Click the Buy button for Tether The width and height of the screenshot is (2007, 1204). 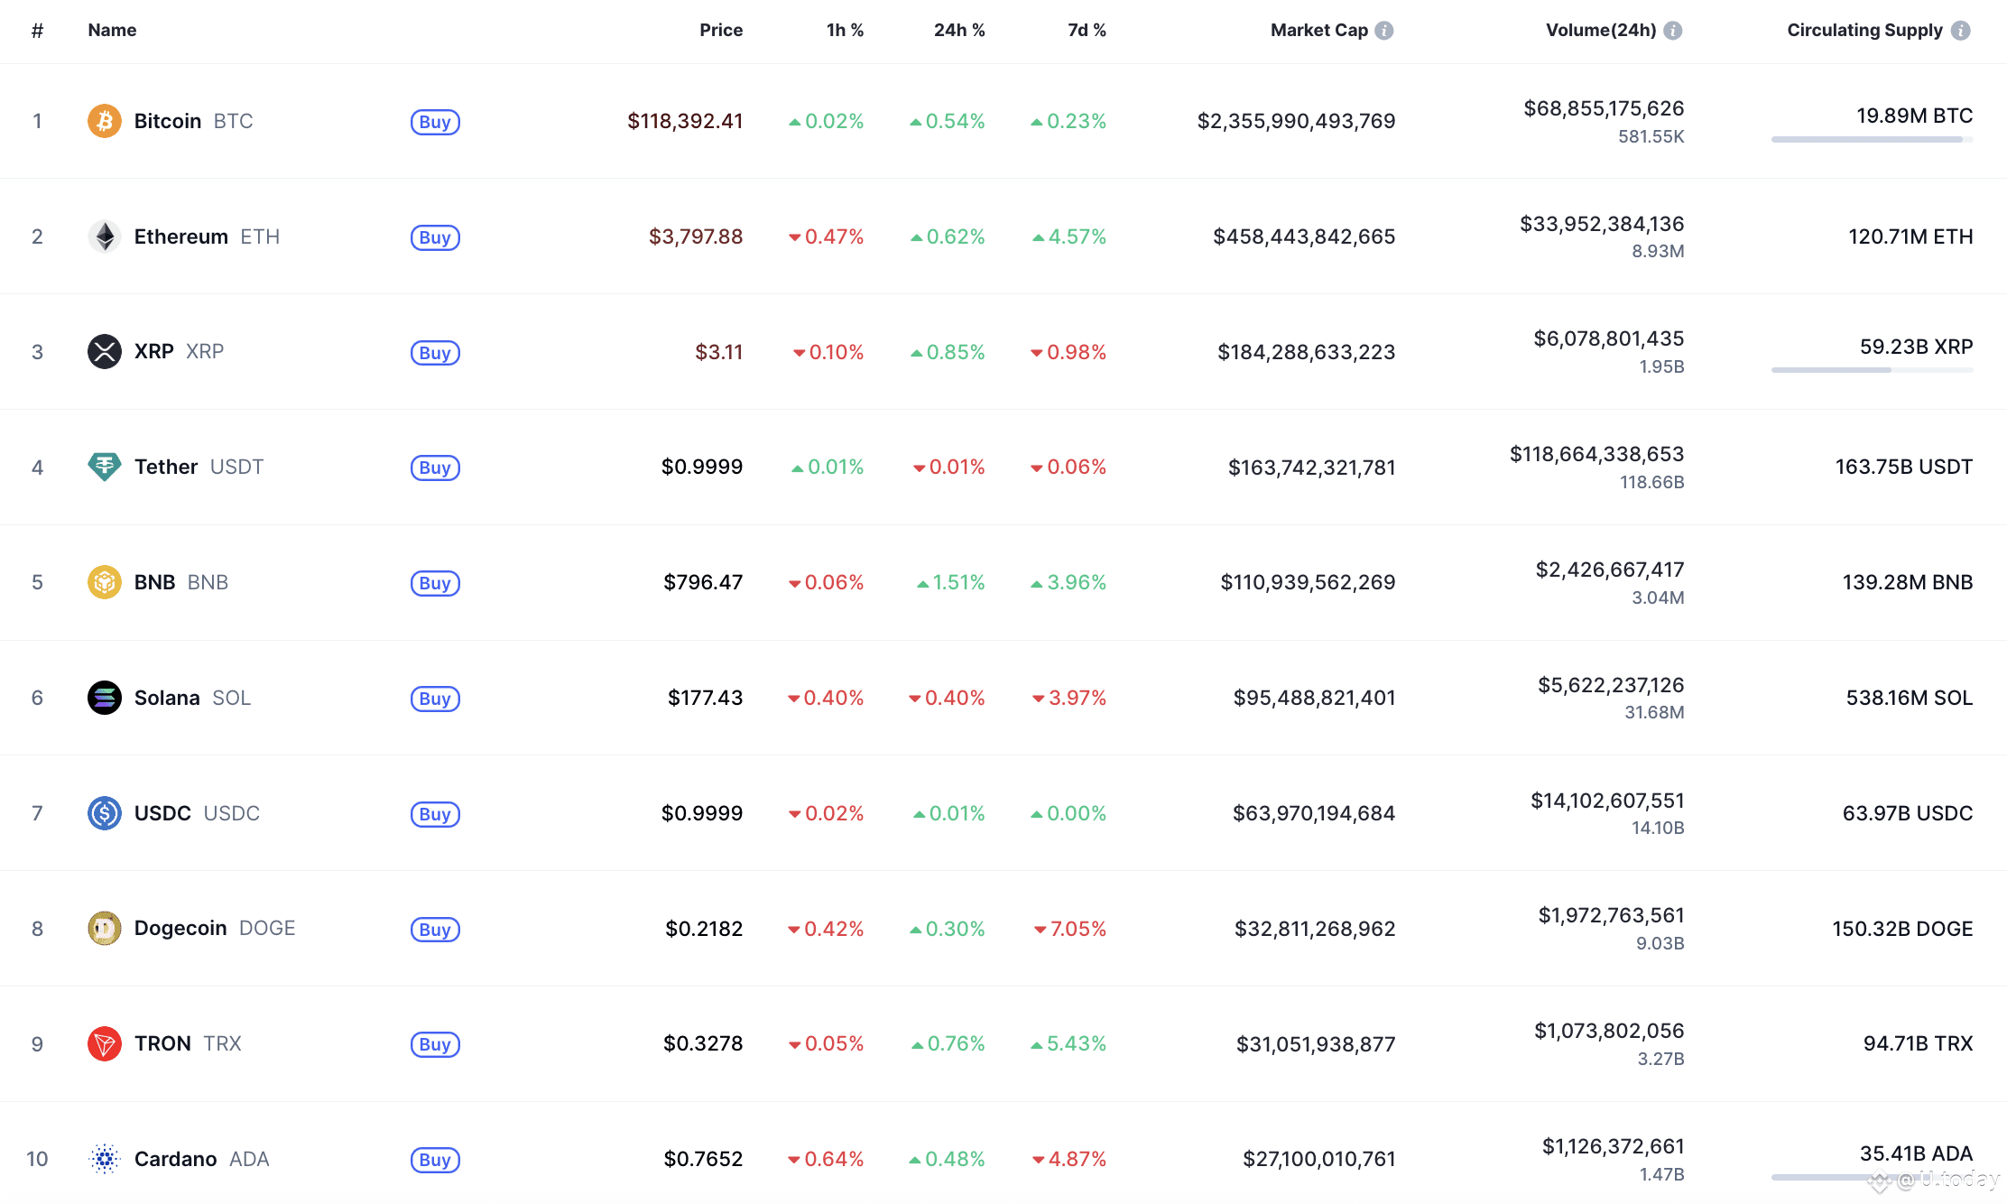435,468
